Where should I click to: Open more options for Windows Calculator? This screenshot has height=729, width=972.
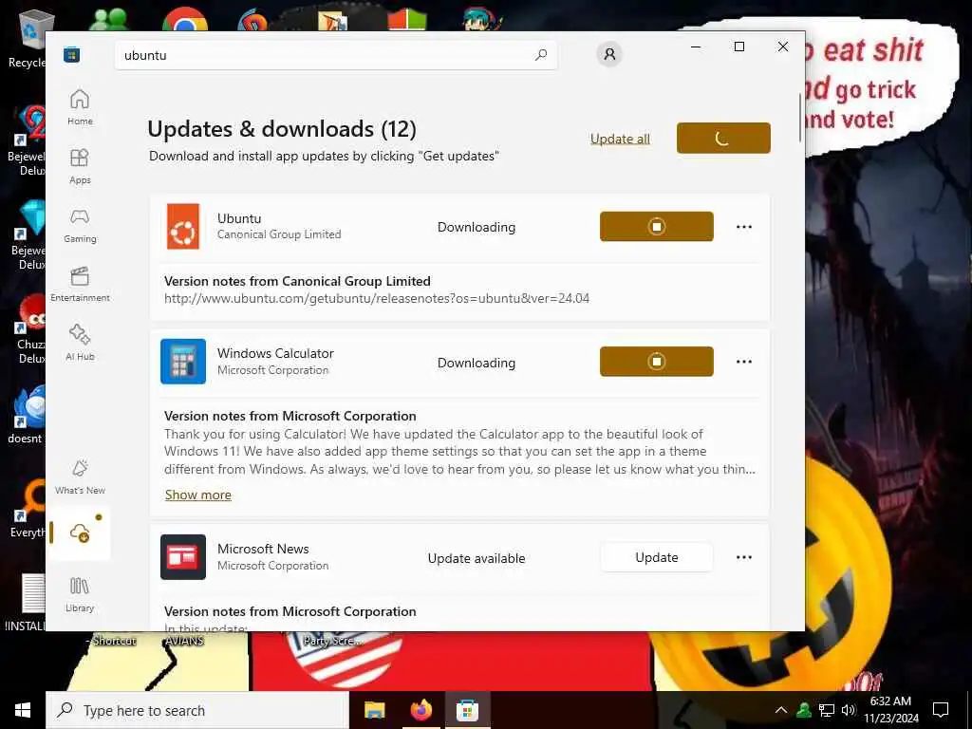744,362
